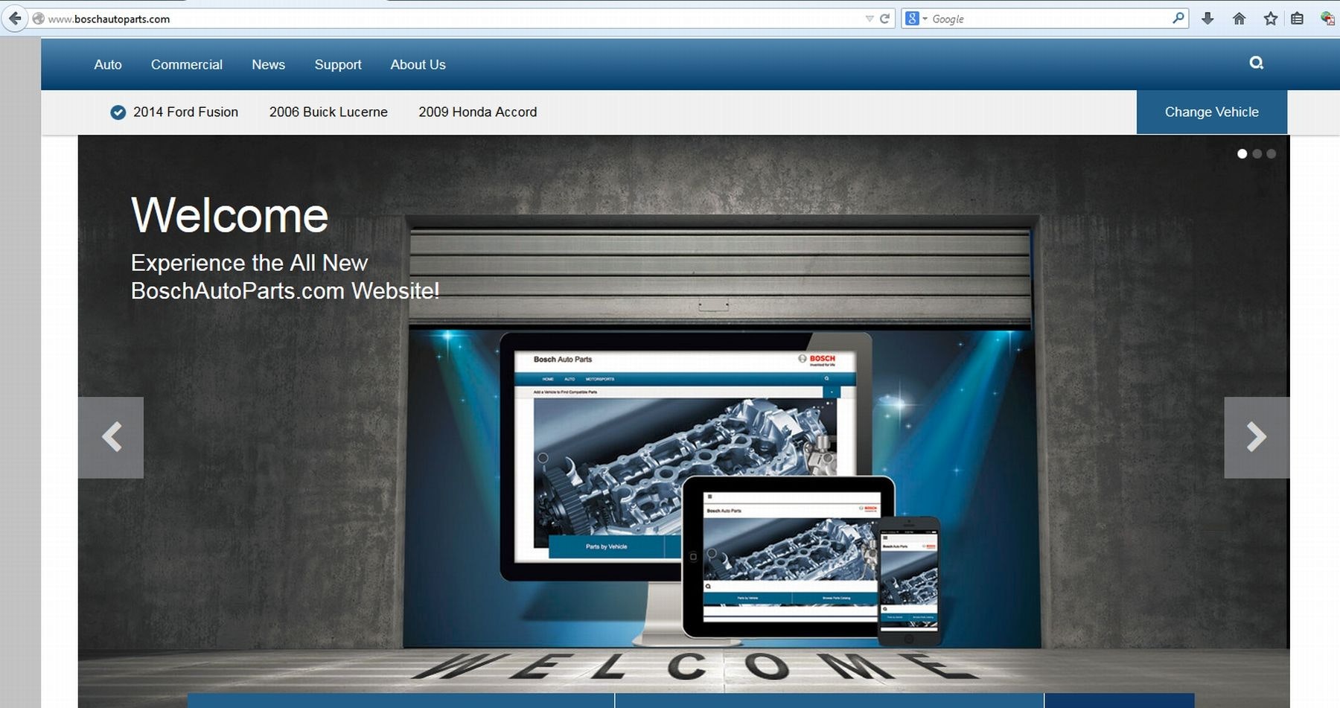Bookmark this page with the star icon

1270,18
